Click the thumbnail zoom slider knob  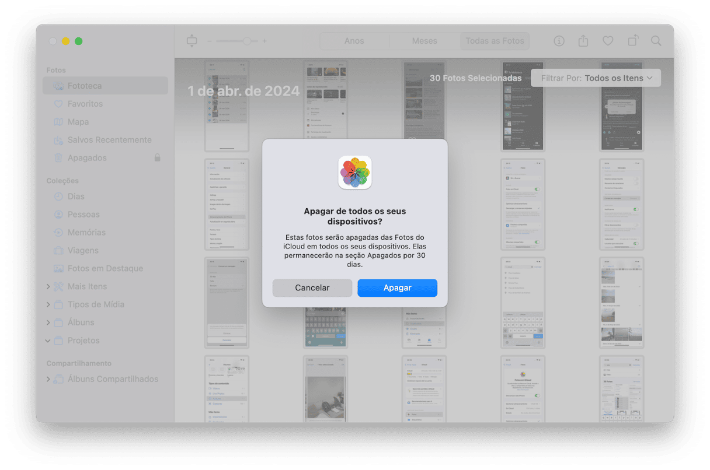point(247,41)
